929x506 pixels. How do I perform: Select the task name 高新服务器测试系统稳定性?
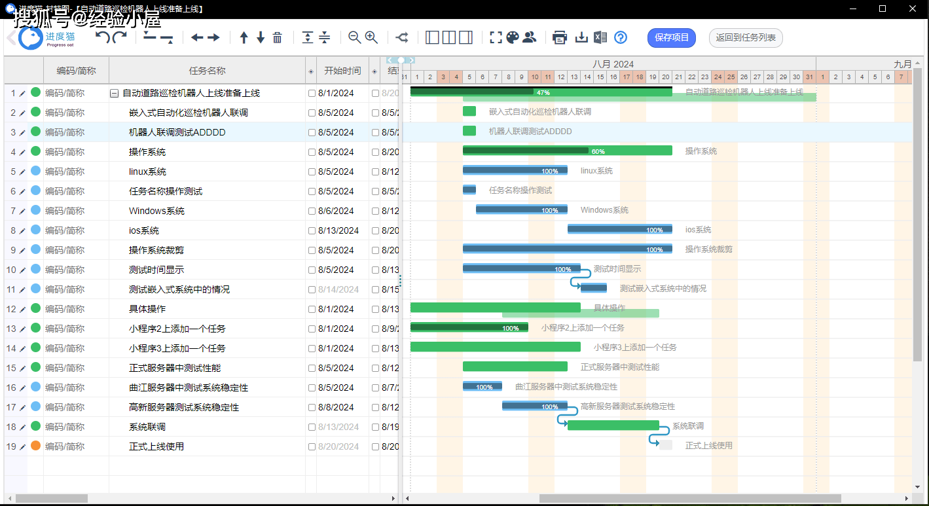(184, 407)
